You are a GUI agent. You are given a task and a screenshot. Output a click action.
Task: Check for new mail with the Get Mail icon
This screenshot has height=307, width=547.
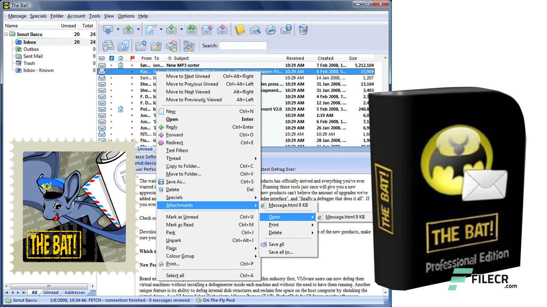point(108,29)
